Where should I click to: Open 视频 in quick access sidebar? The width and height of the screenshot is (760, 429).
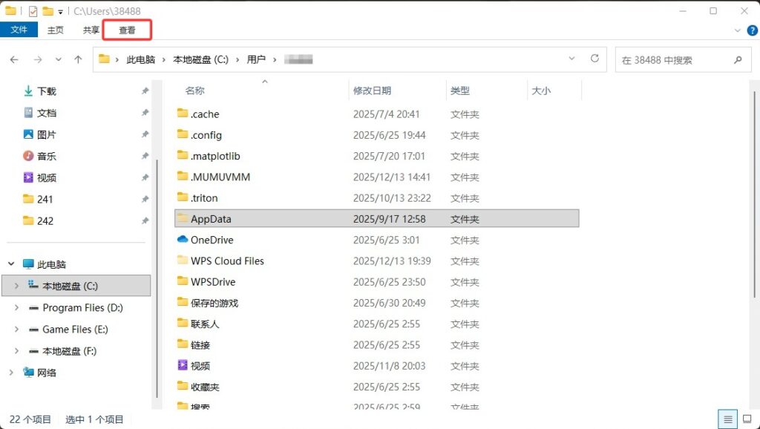pos(47,178)
